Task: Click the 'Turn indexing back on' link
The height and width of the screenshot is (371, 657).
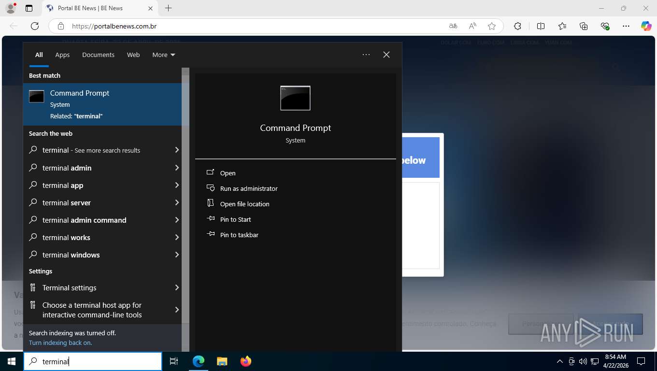Action: (x=60, y=342)
